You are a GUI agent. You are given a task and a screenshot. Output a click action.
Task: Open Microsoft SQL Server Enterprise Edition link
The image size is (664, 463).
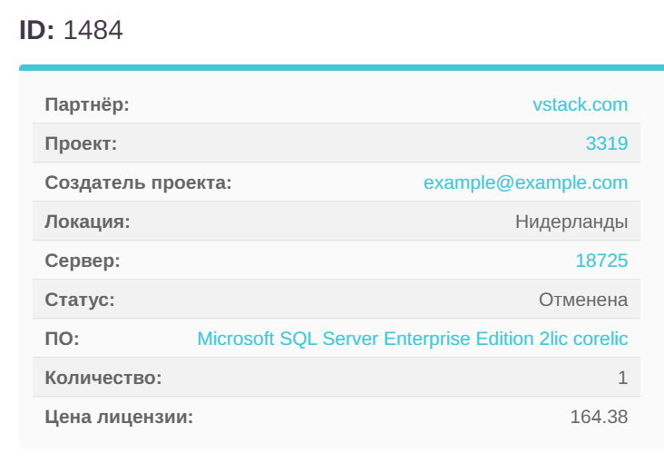tap(412, 339)
